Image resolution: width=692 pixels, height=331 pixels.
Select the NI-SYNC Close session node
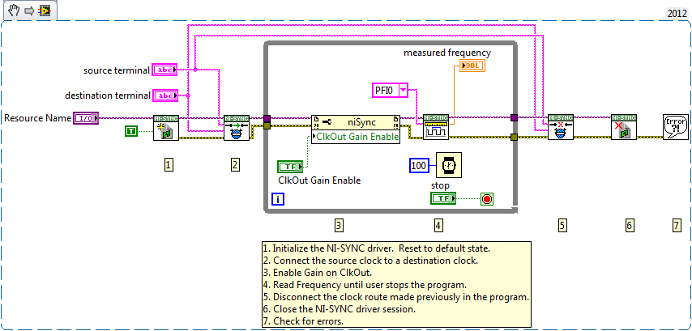point(624,127)
